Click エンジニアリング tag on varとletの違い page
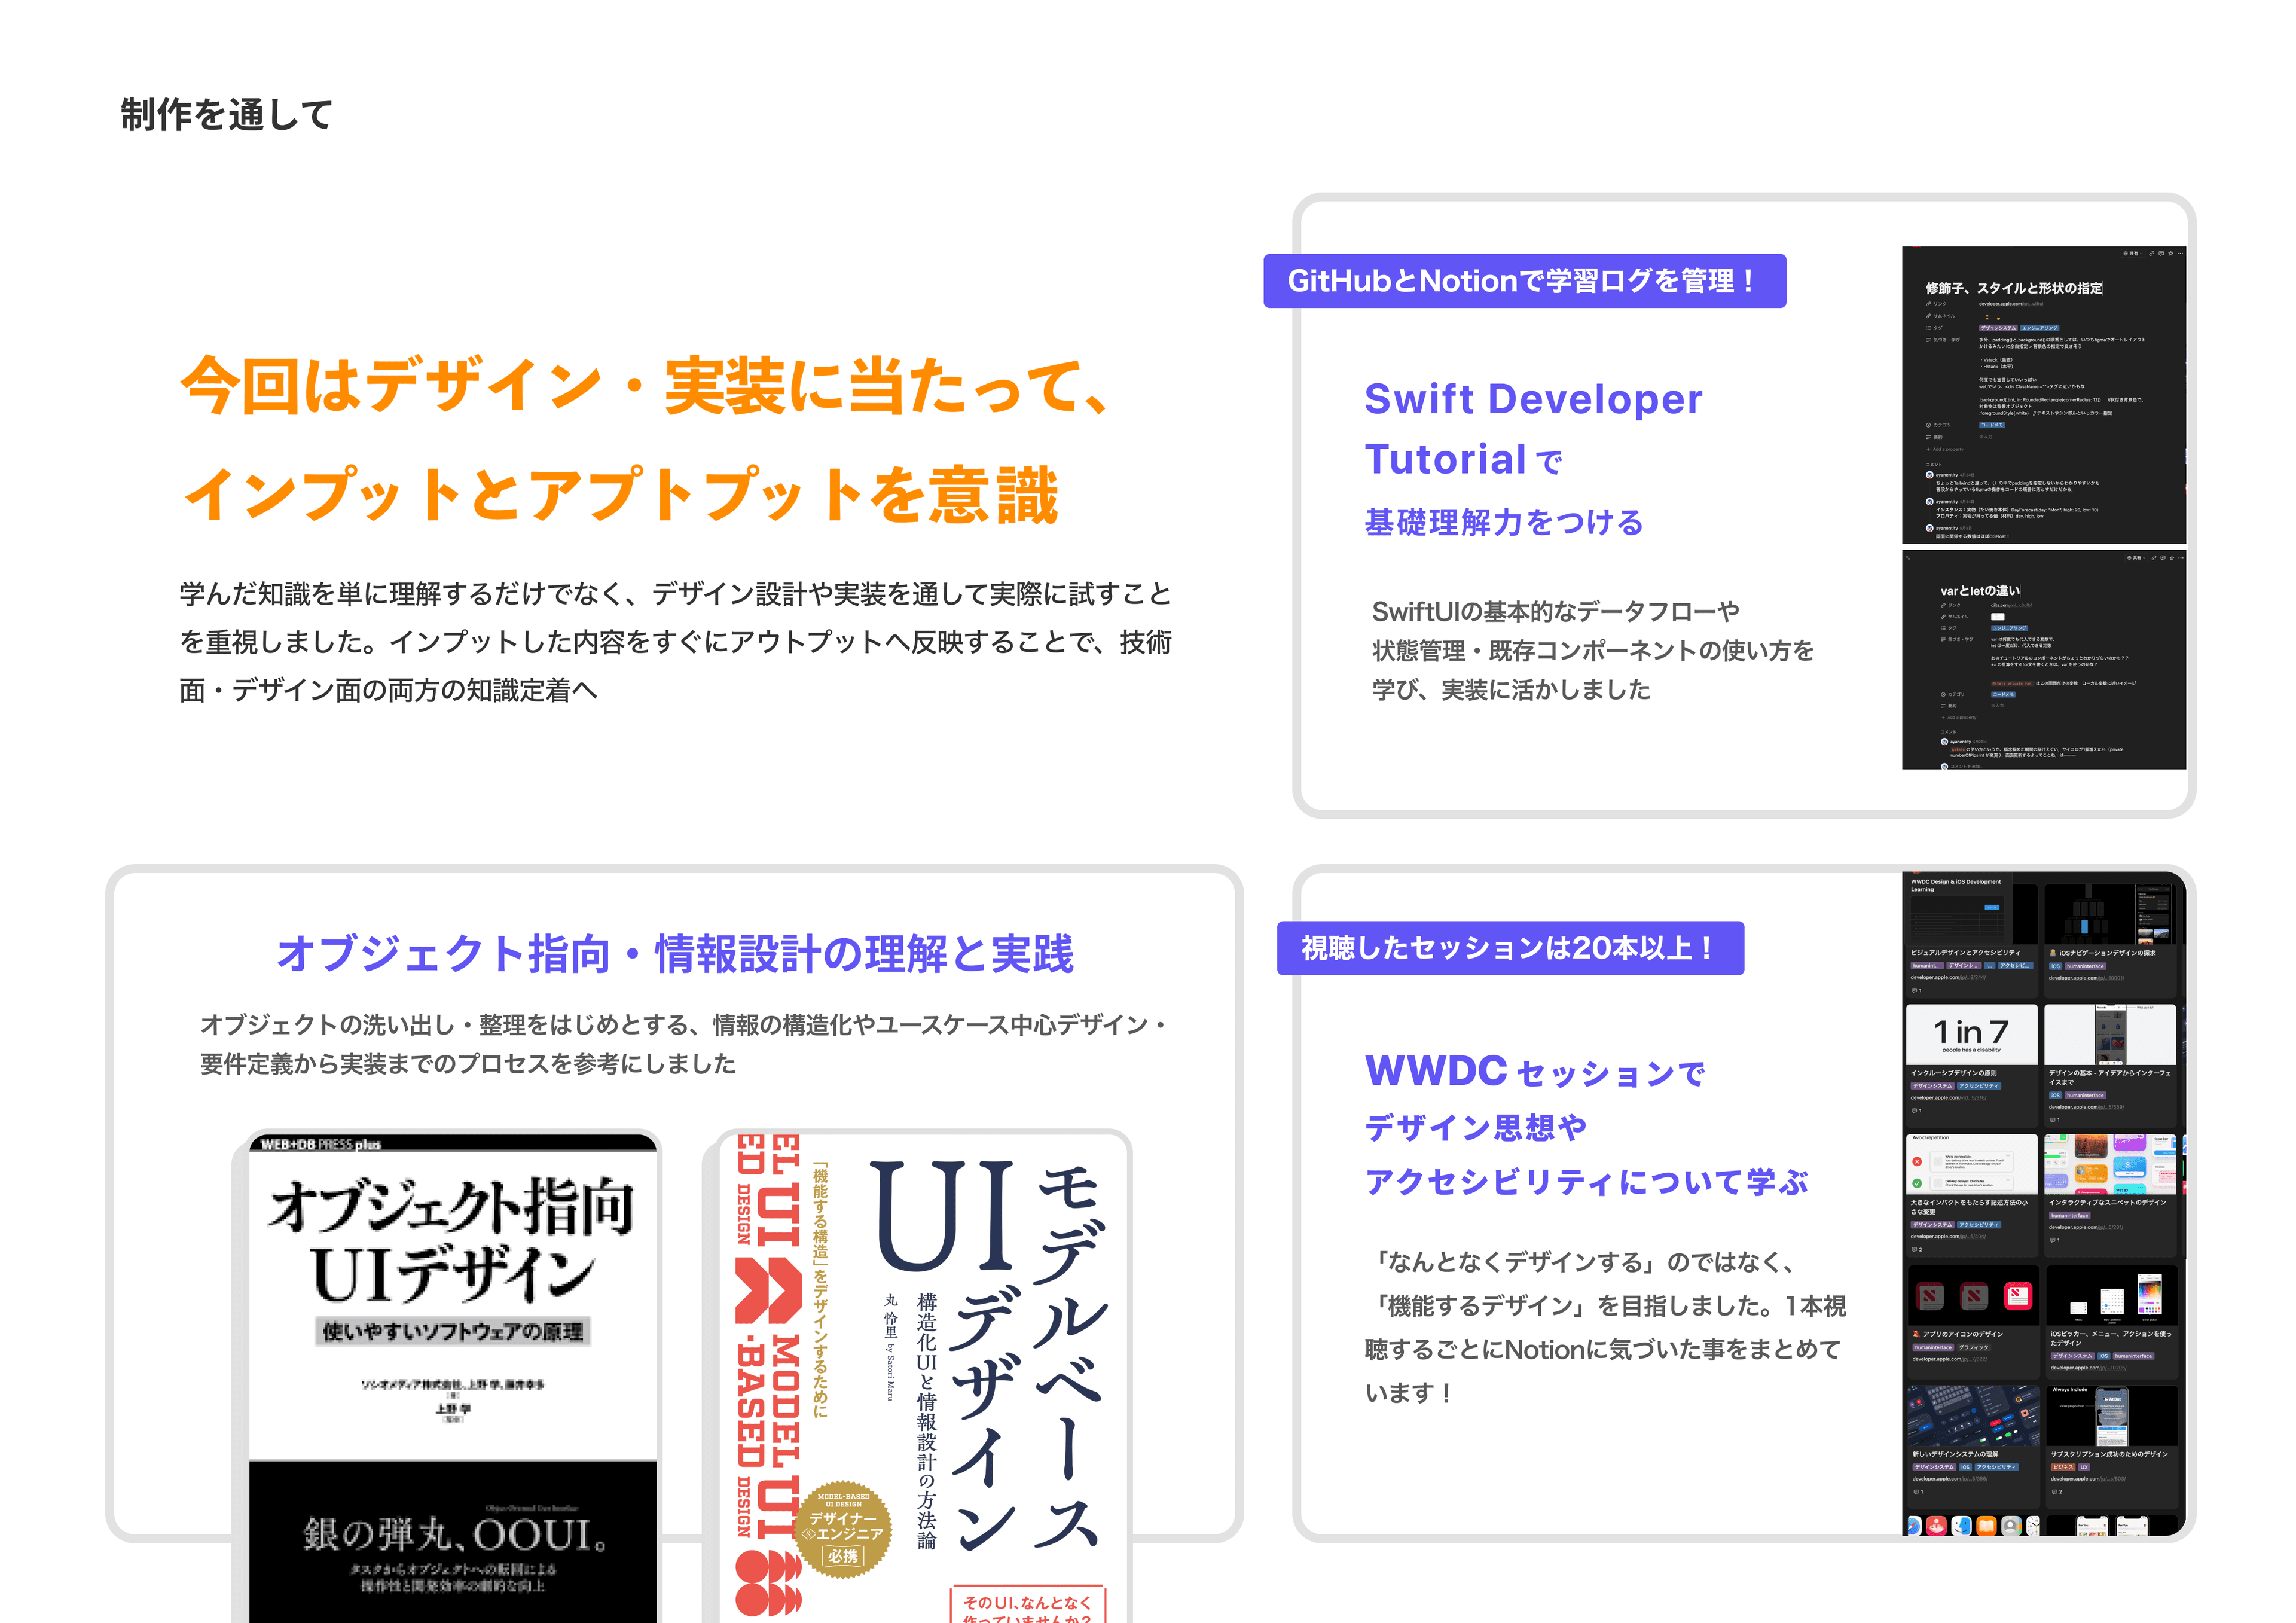The width and height of the screenshot is (2296, 1623). point(2009,628)
